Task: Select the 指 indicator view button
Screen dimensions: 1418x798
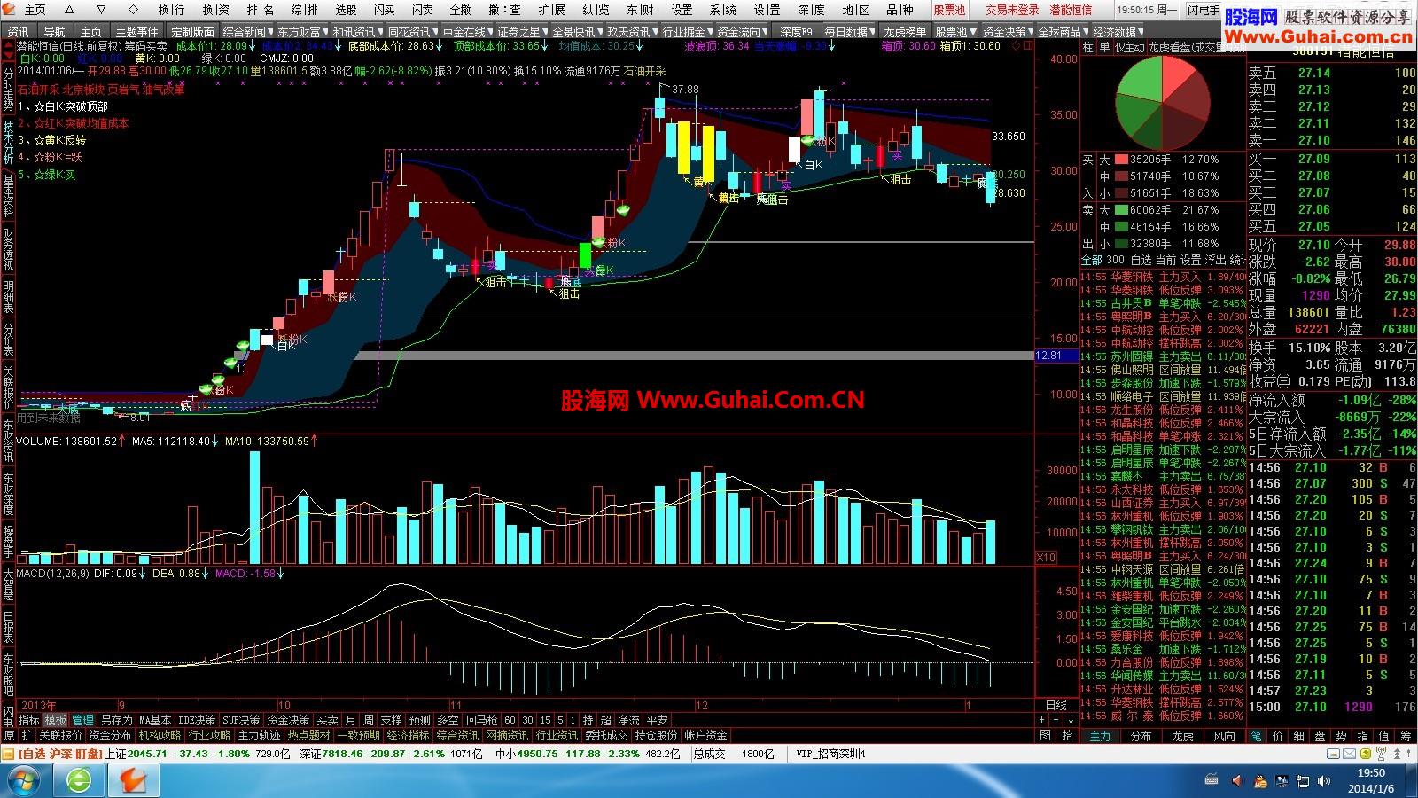Action: coord(1363,736)
